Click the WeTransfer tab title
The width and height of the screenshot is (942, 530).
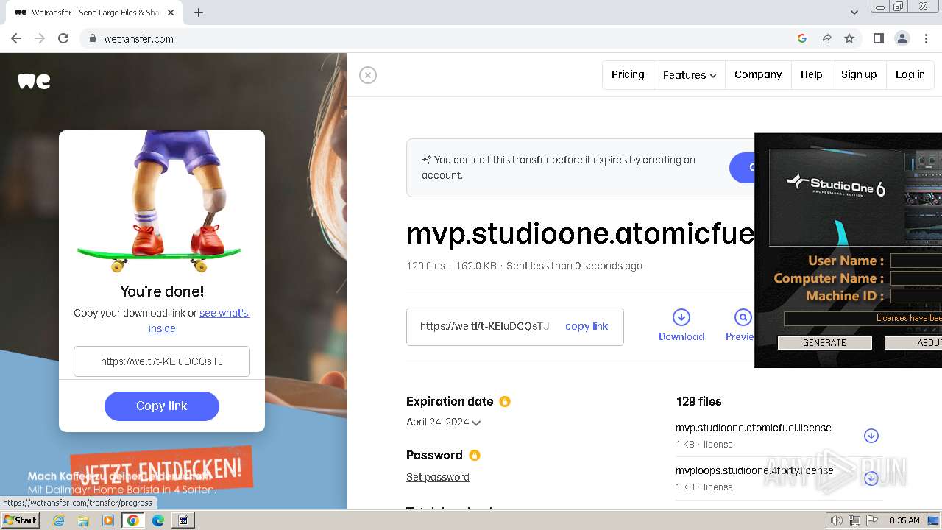pos(96,13)
